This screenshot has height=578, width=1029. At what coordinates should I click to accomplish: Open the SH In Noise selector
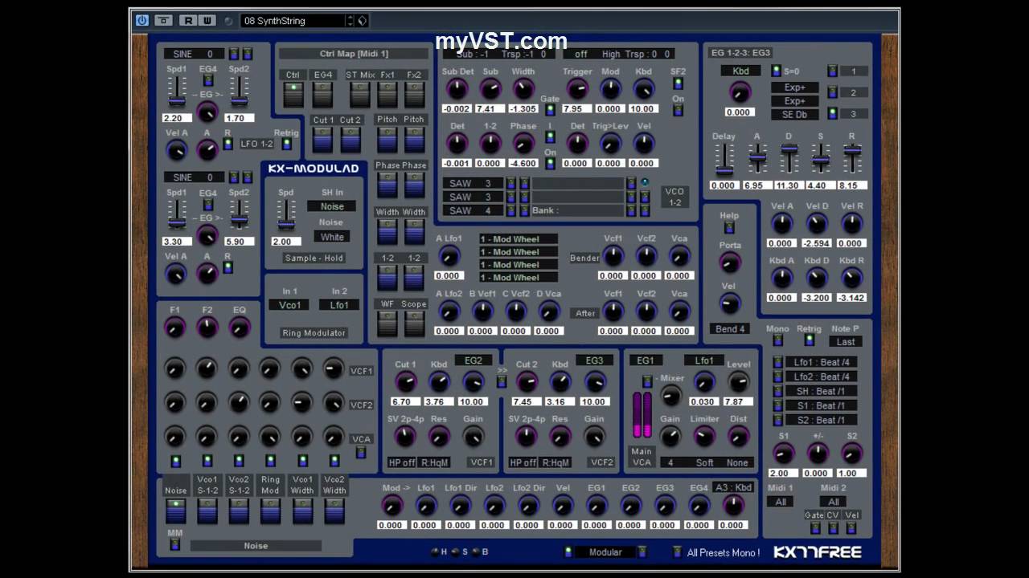click(x=332, y=206)
